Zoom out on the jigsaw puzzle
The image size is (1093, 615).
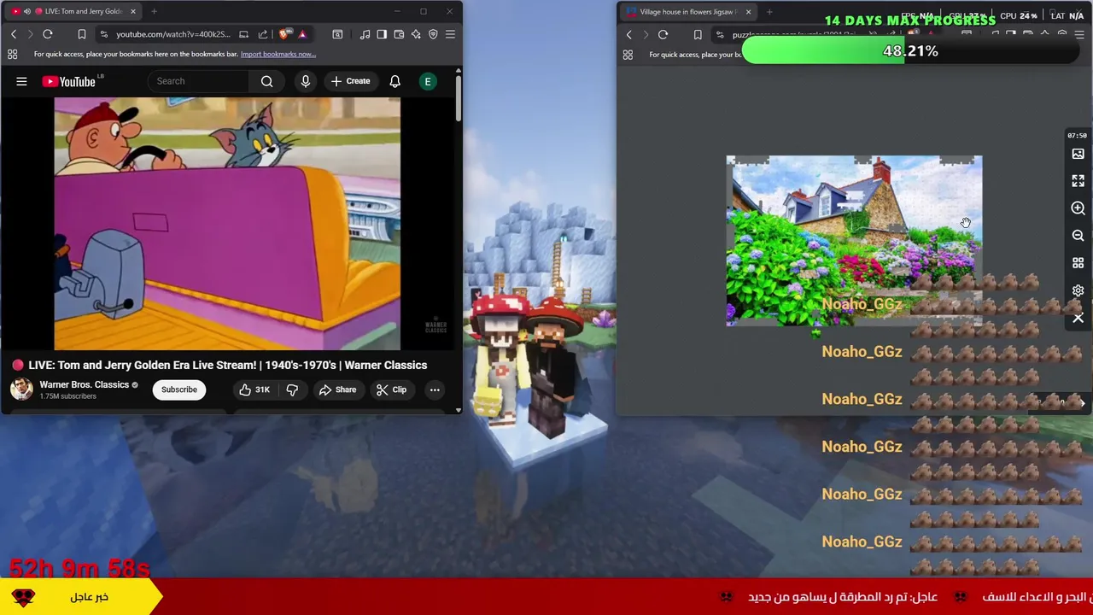1078,236
